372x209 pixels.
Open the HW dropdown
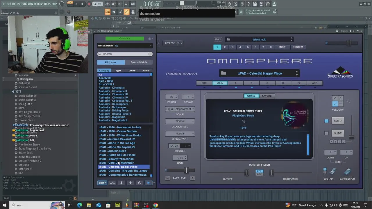[218, 39]
